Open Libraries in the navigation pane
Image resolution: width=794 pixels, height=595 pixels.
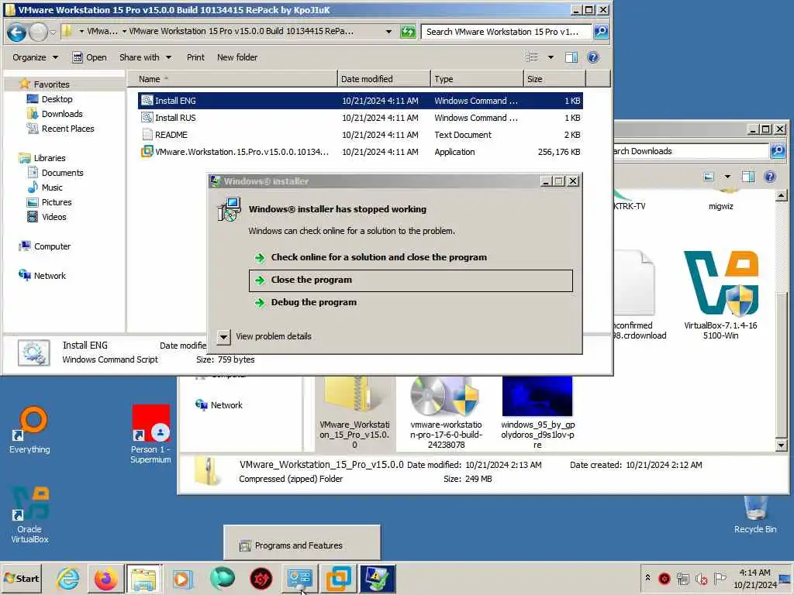[42, 158]
